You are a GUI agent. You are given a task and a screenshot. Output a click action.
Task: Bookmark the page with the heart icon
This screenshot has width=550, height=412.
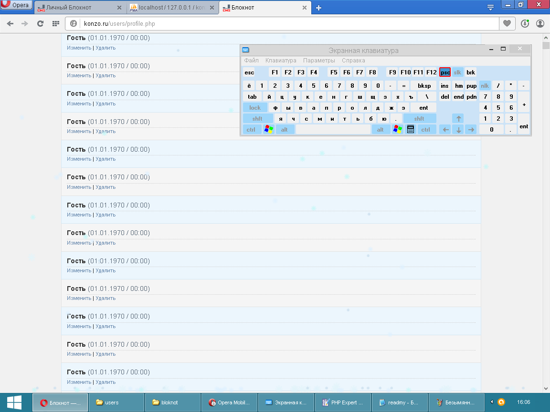pos(507,23)
